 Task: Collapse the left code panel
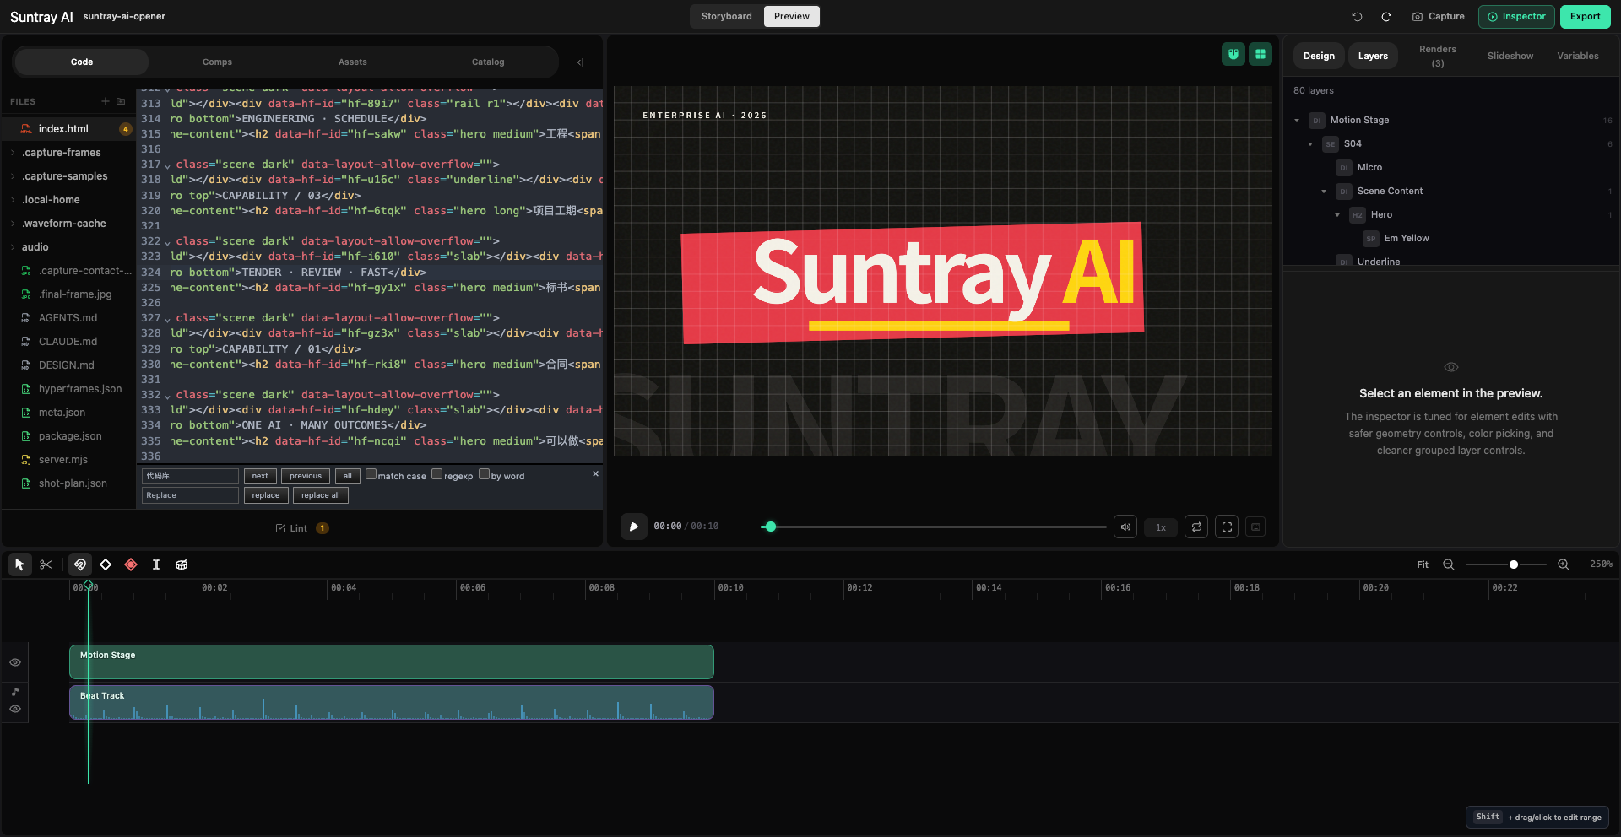point(580,62)
